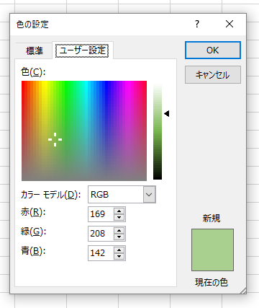Open the カラー モデル dropdown arrow

[149, 194]
